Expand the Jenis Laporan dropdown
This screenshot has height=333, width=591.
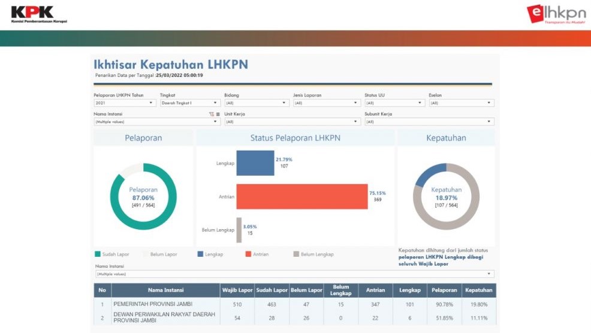pos(327,103)
